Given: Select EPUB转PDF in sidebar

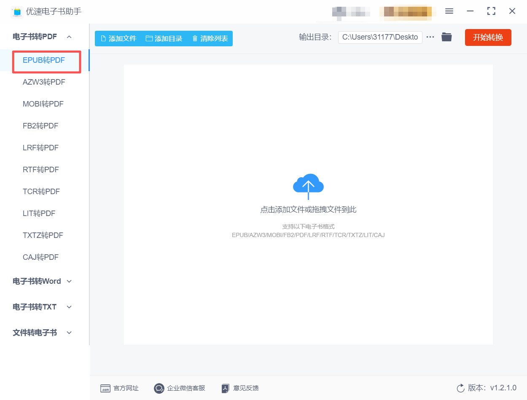Looking at the screenshot, I should point(44,60).
